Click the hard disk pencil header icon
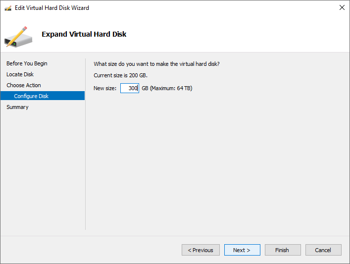350x264 pixels. tap(18, 35)
